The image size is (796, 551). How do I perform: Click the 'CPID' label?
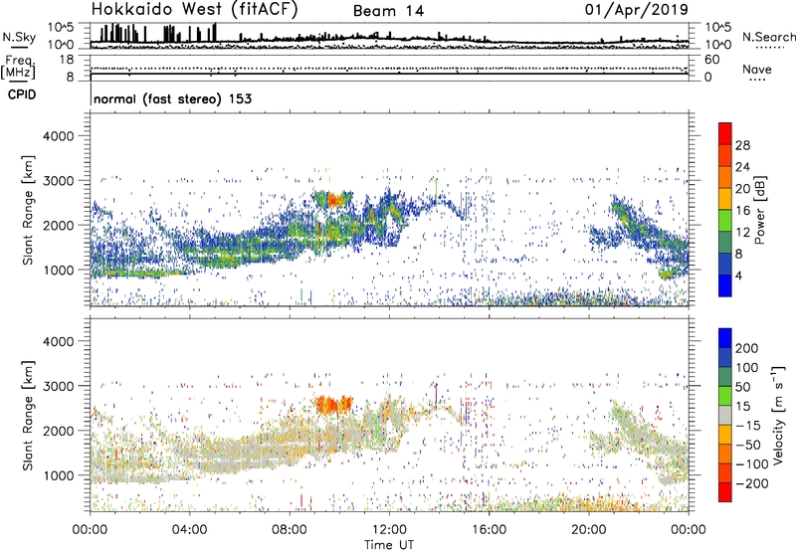(x=22, y=94)
